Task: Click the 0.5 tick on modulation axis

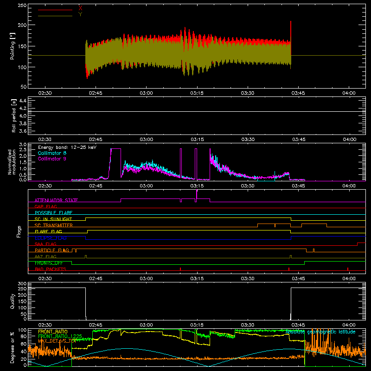Action: click(23, 175)
